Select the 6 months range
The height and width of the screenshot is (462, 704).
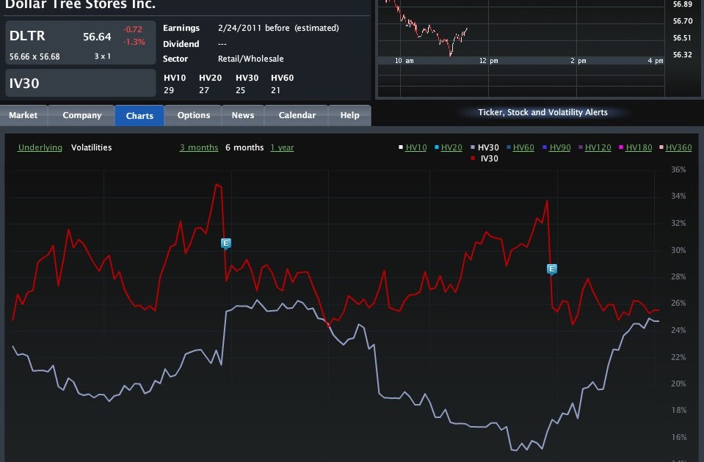pos(244,147)
